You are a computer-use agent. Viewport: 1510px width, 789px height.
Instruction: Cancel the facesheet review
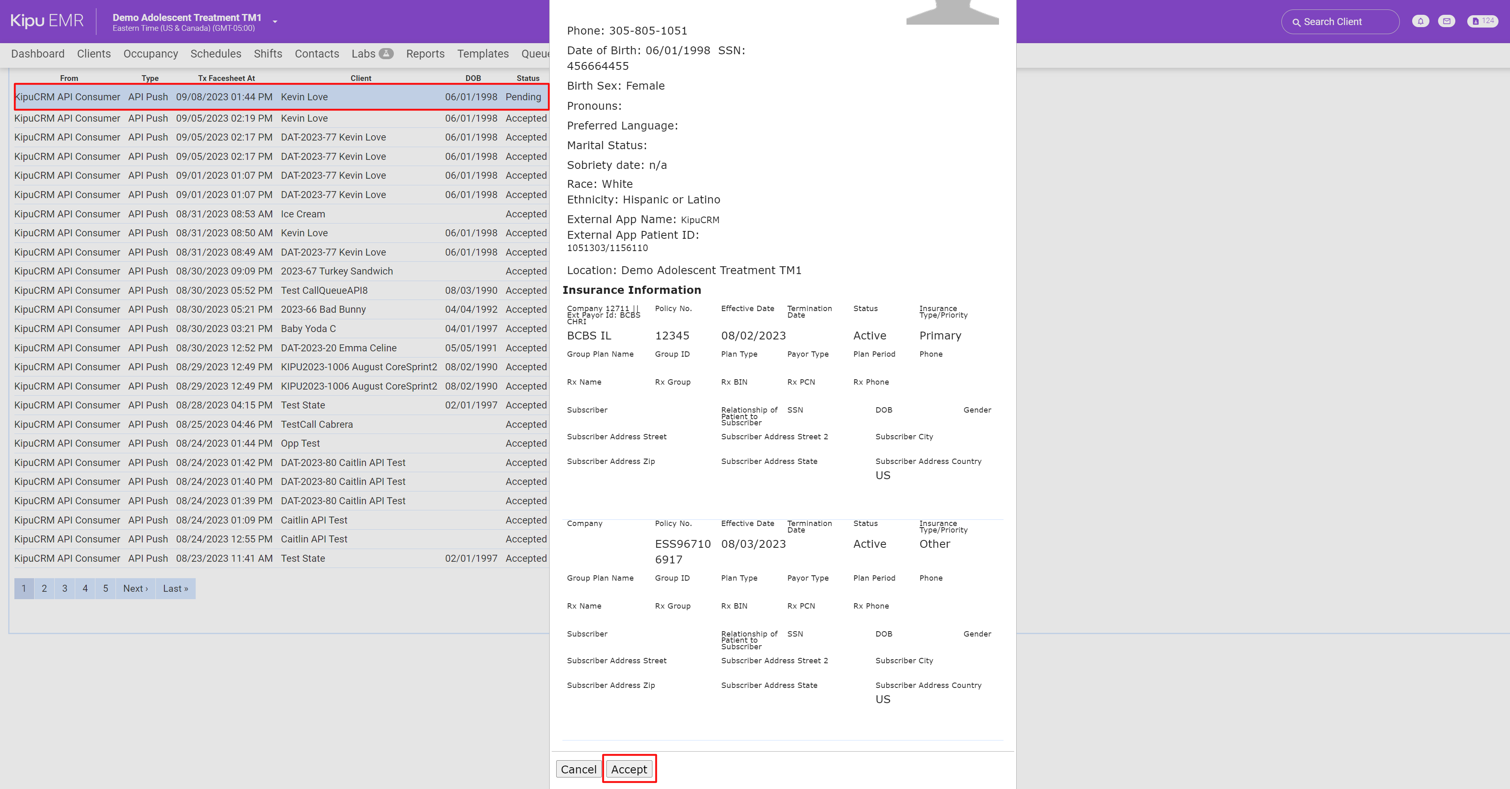578,769
